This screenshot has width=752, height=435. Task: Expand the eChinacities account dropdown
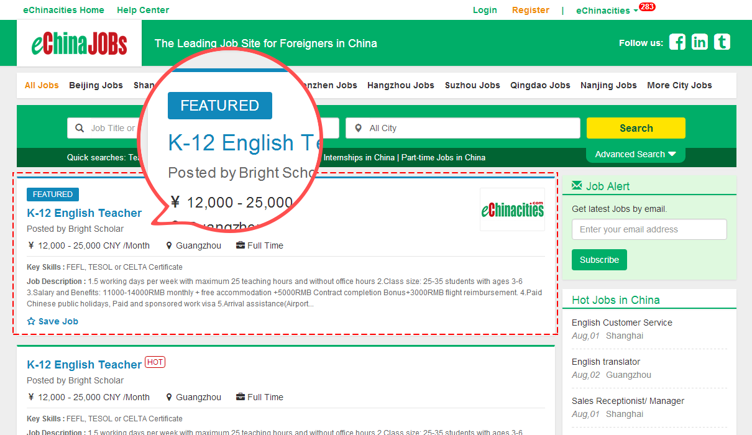pos(607,11)
